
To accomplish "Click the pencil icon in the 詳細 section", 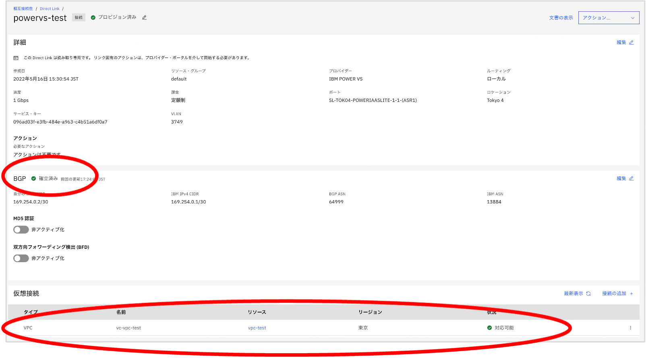I will point(632,43).
